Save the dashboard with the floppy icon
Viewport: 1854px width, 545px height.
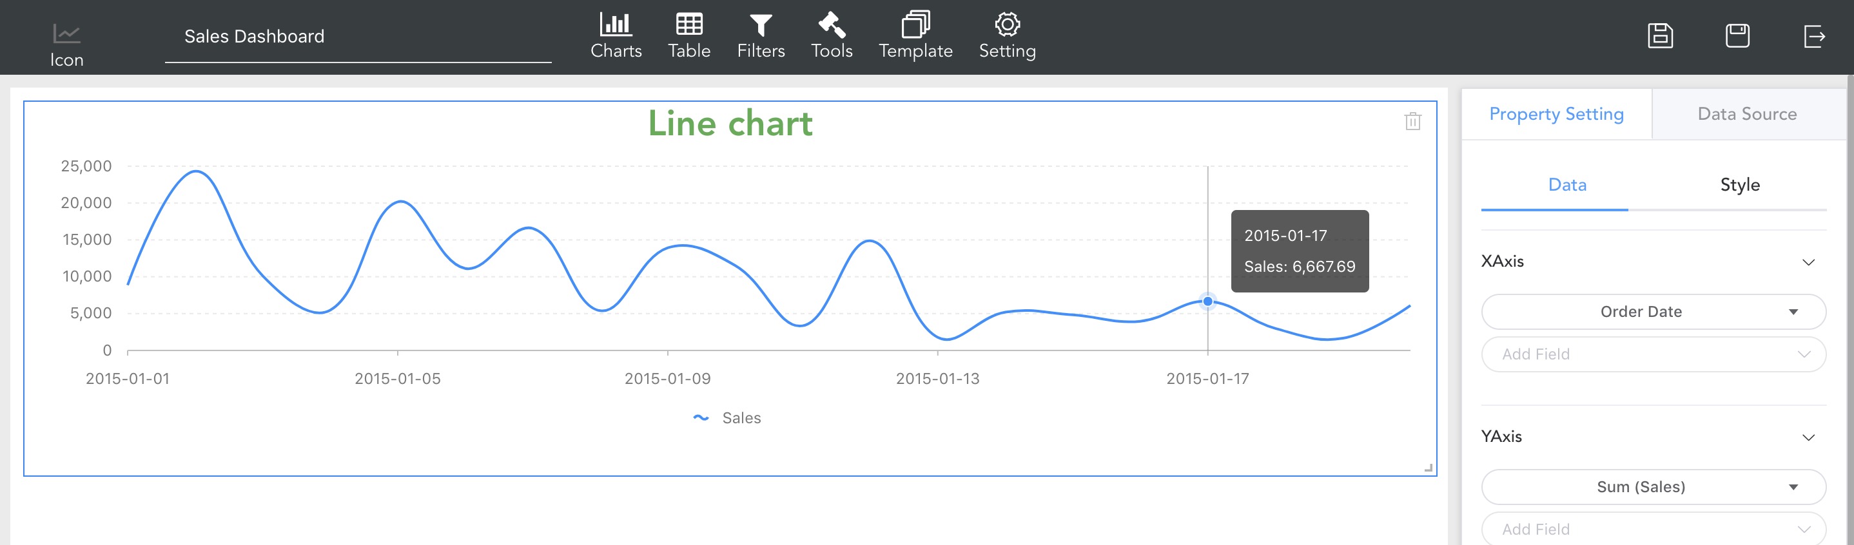tap(1660, 36)
